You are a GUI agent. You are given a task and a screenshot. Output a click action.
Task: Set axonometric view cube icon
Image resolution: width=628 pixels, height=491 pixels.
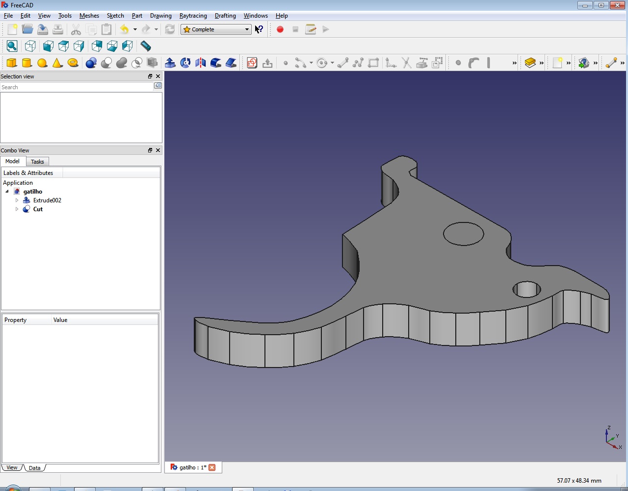[x=30, y=46]
